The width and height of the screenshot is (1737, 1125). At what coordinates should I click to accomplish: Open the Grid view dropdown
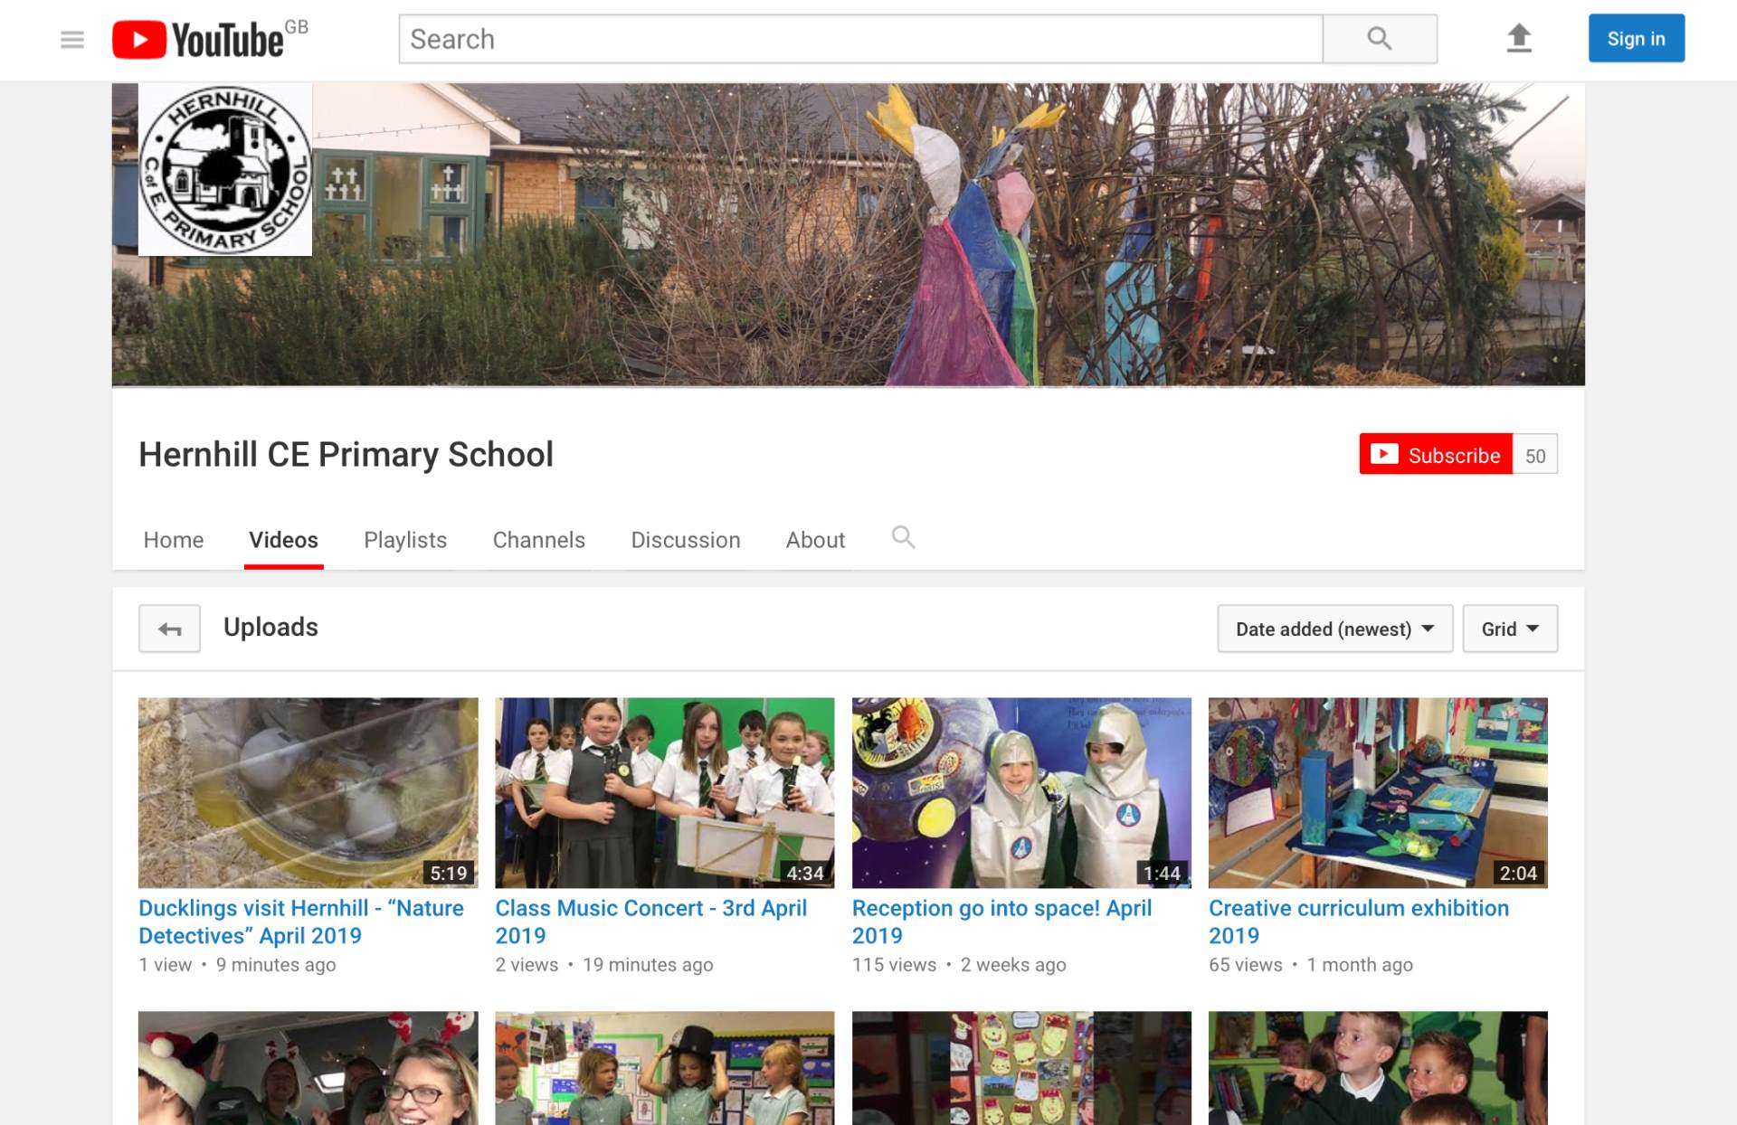pyautogui.click(x=1510, y=629)
